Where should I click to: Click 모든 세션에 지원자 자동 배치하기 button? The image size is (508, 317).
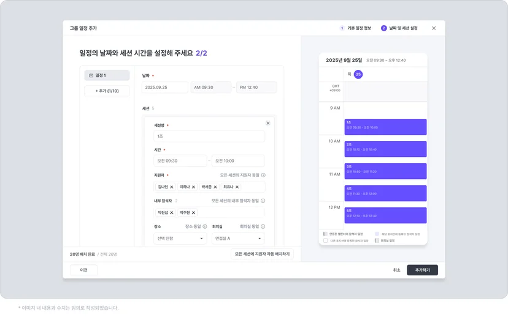(262, 254)
